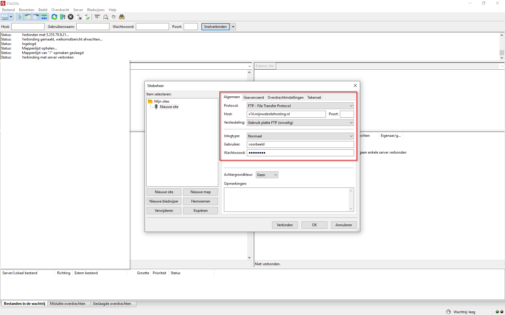The width and height of the screenshot is (505, 315).
Task: Select the Mijn sites folder icon
Action: pyautogui.click(x=150, y=101)
